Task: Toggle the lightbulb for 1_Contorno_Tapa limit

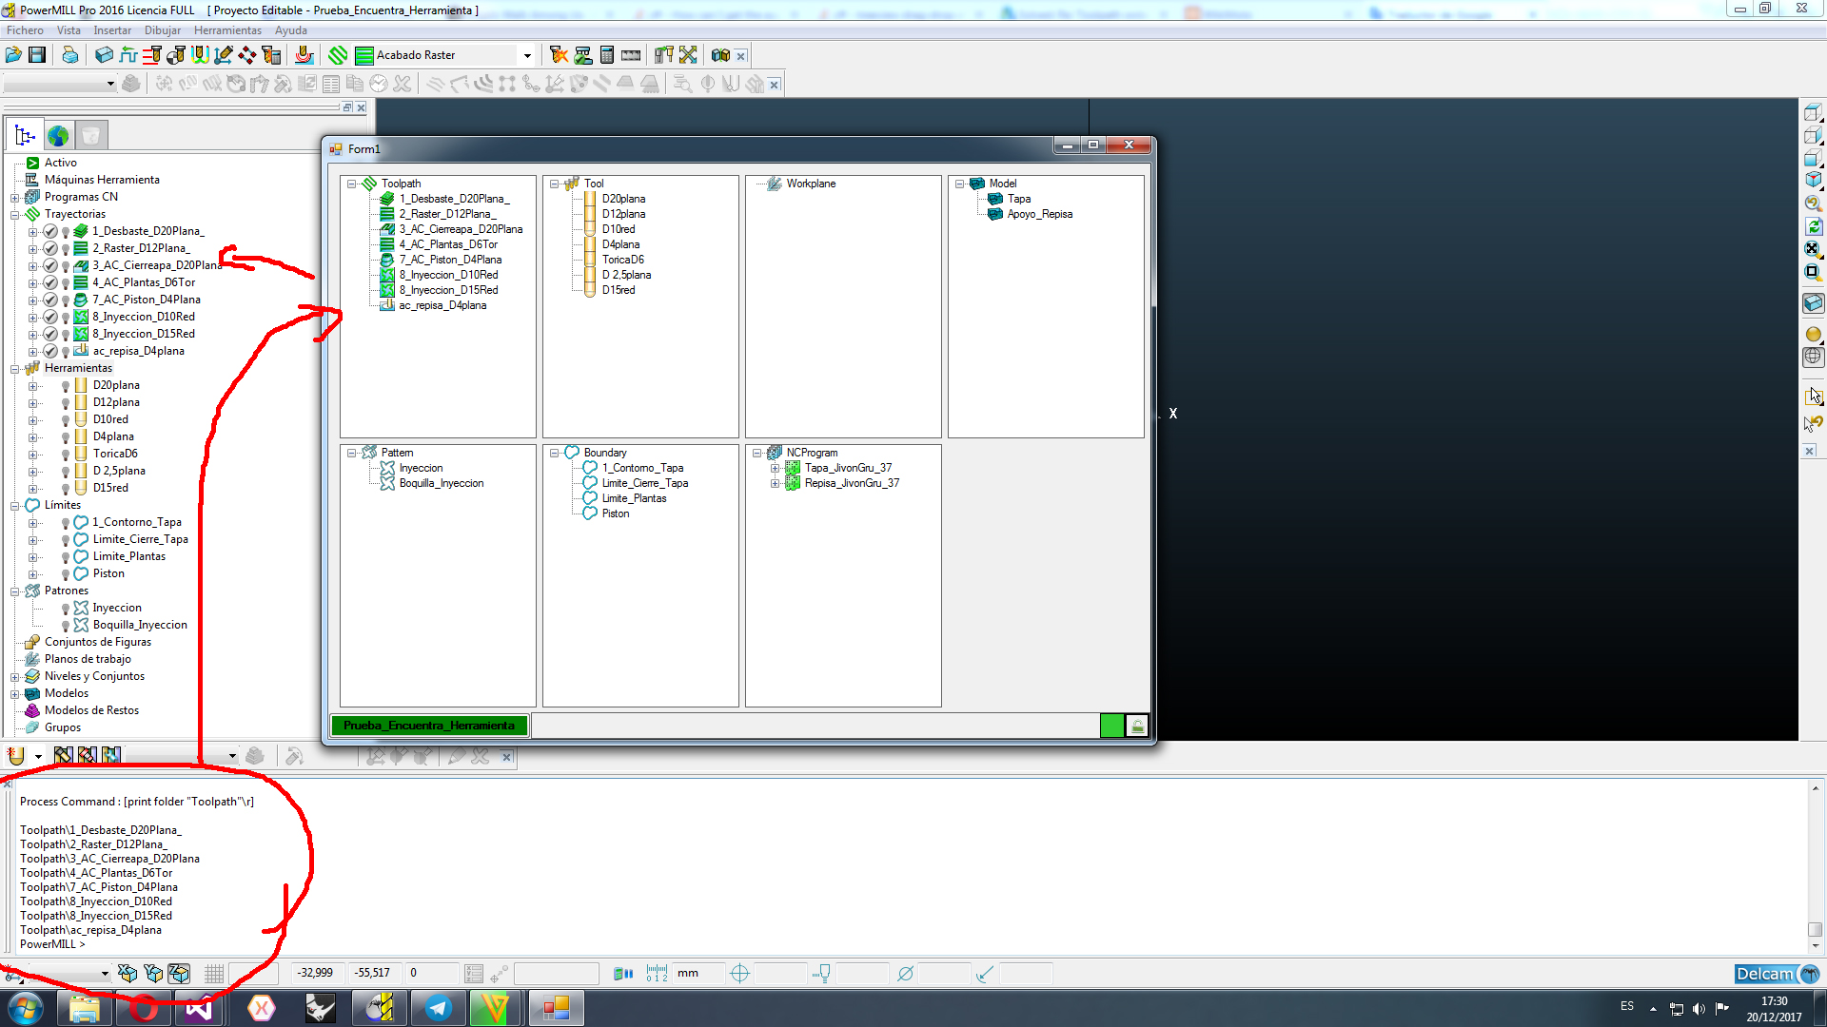Action: tap(65, 522)
